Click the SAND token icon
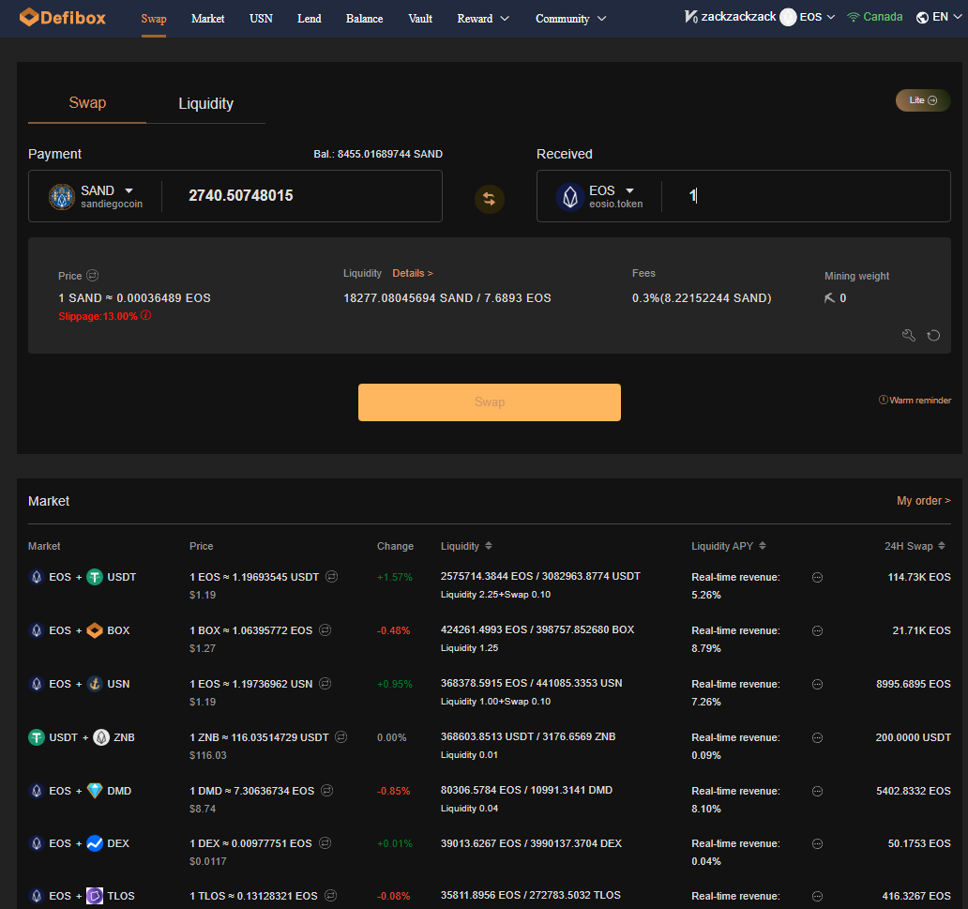The image size is (968, 909). pyautogui.click(x=62, y=197)
